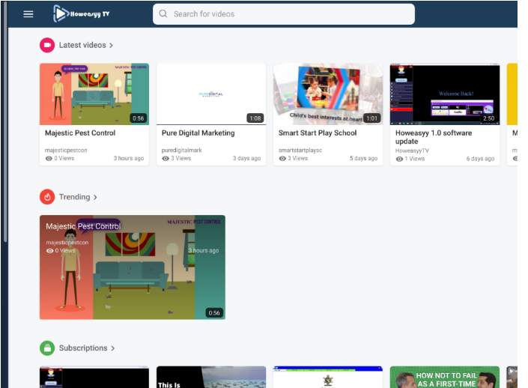This screenshot has height=388, width=528.
Task: Click the Howeasyy TV logo
Action: (x=82, y=13)
